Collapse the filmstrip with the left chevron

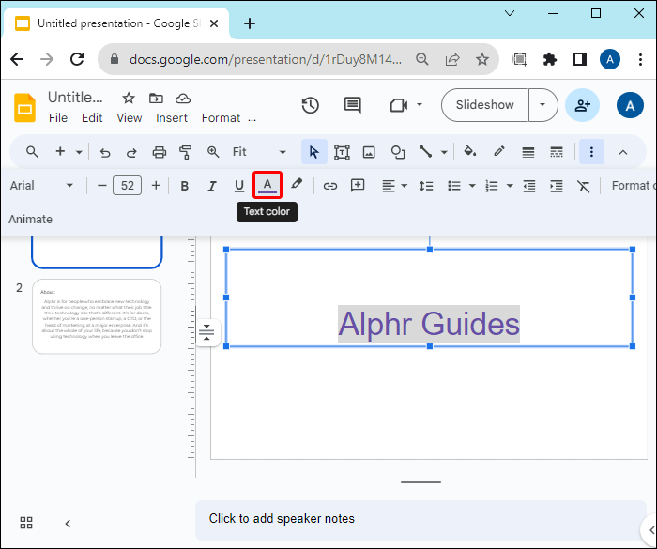[68, 524]
